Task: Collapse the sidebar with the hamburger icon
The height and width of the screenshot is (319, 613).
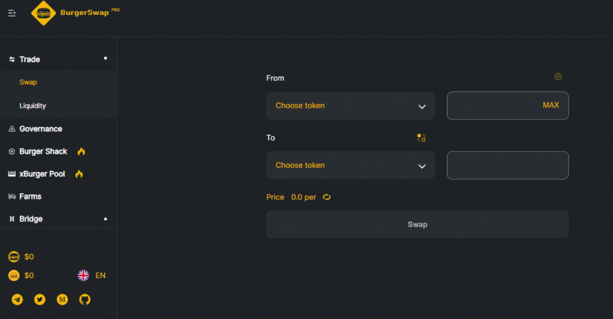Action: [x=12, y=14]
